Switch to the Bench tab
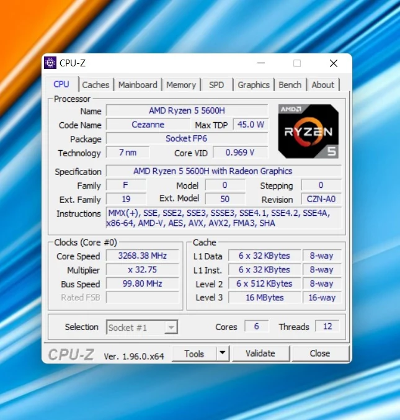400x420 pixels. click(x=290, y=85)
